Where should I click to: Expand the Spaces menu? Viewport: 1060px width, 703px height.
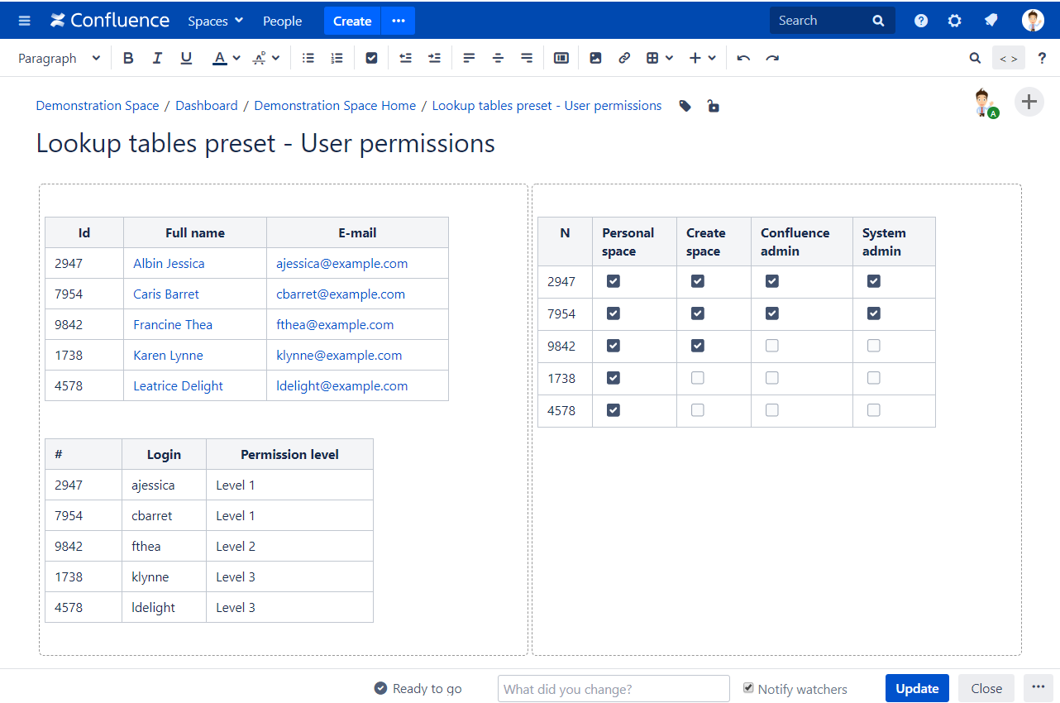click(x=215, y=21)
